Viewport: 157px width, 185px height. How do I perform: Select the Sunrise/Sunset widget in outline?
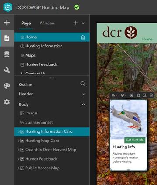[52, 122]
